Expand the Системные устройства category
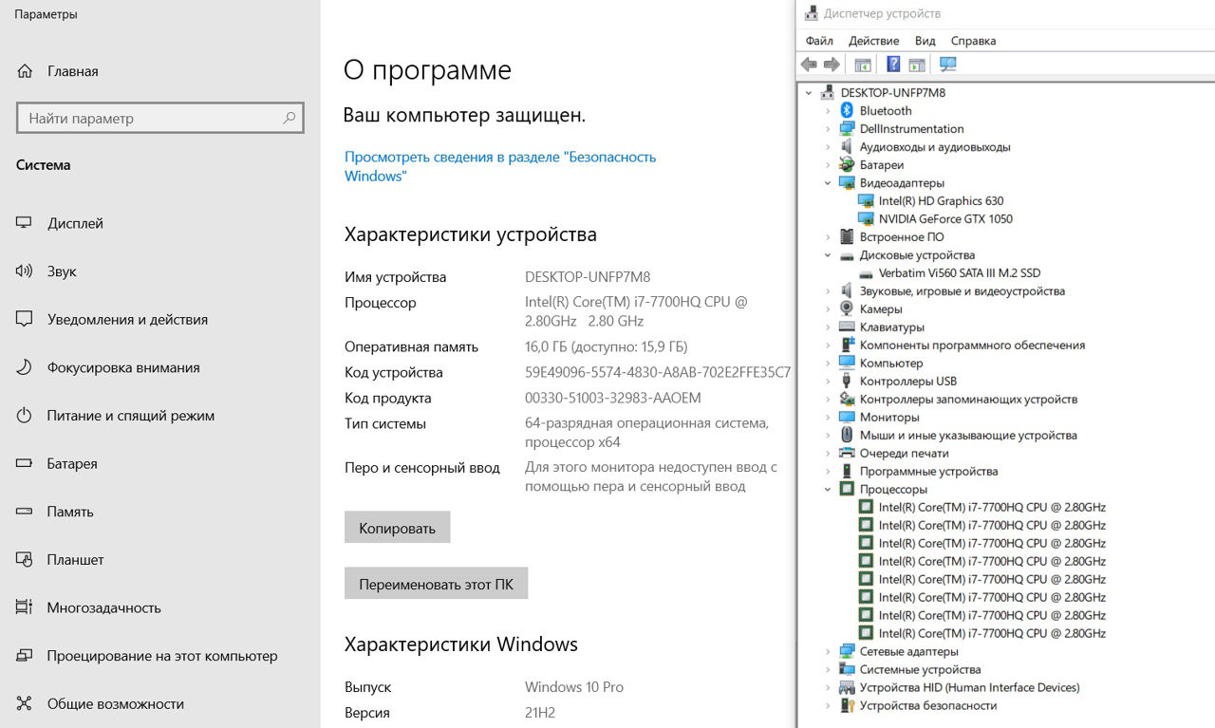 point(828,670)
